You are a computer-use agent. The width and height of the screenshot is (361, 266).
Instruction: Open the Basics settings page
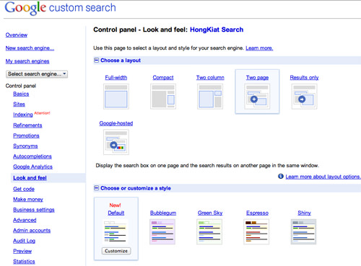click(21, 94)
